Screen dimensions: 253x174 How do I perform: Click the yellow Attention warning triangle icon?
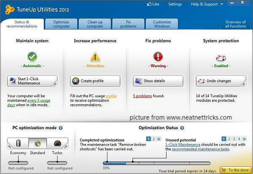(95, 57)
